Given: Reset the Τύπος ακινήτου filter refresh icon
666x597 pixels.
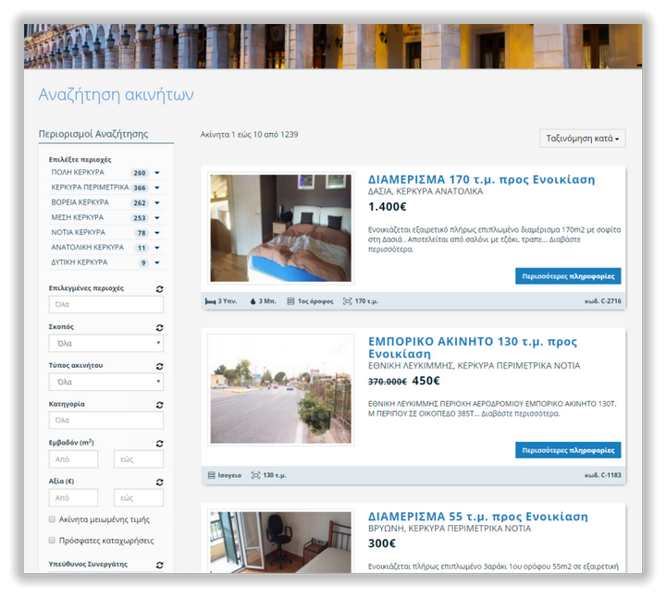Looking at the screenshot, I should coord(160,366).
